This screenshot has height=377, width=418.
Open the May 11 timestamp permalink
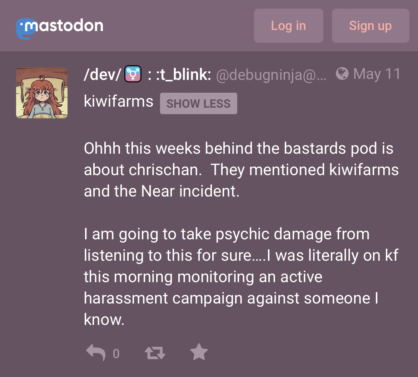coord(377,74)
